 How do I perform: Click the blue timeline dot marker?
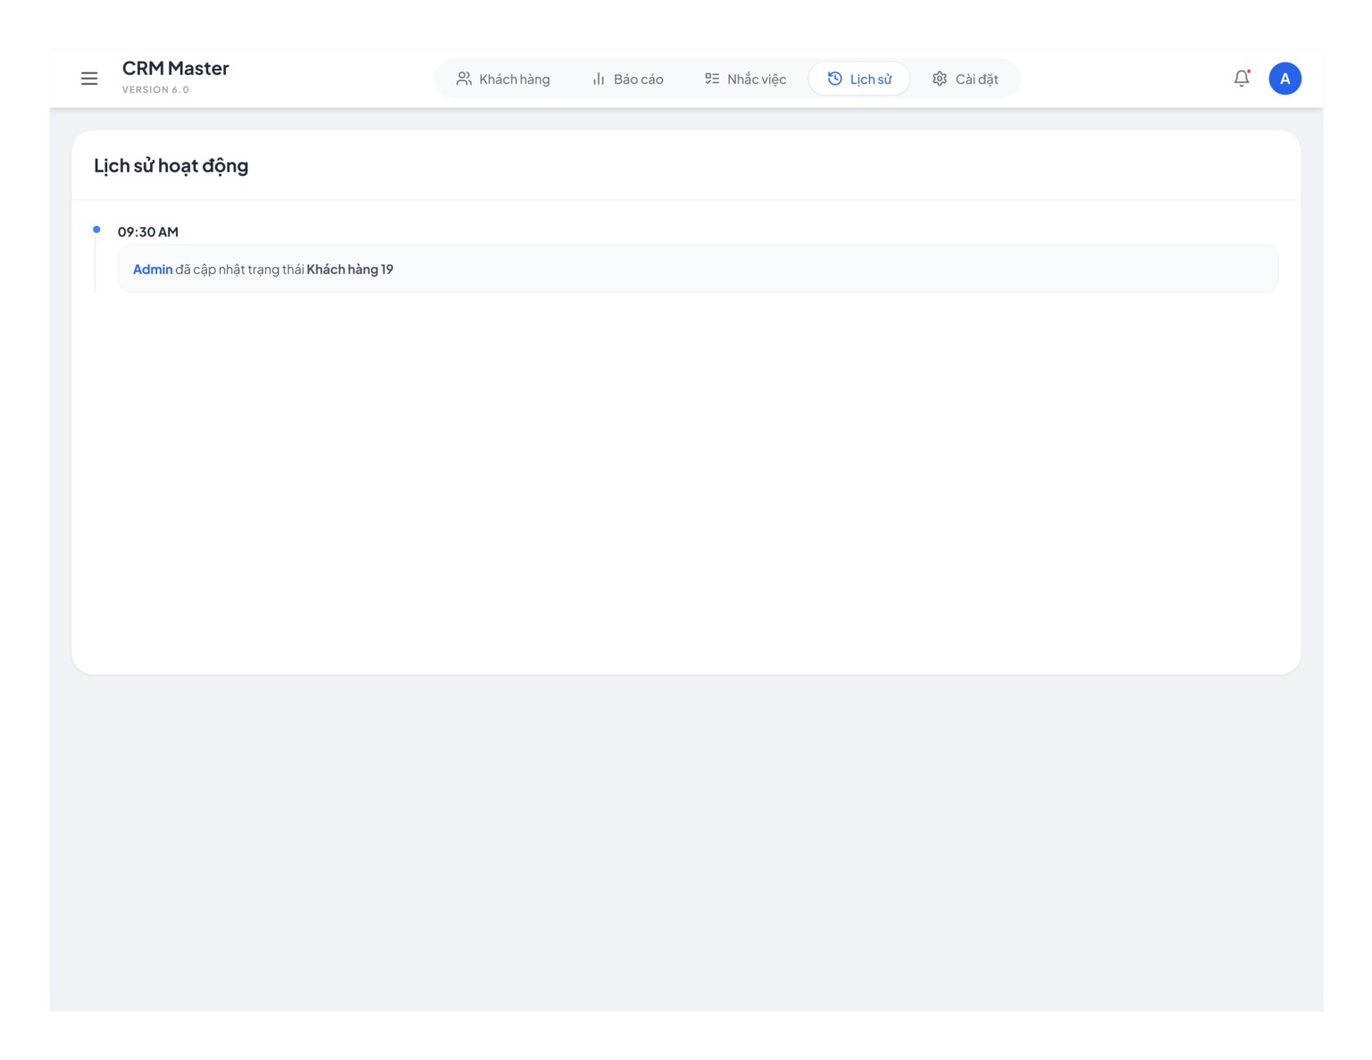click(x=96, y=230)
